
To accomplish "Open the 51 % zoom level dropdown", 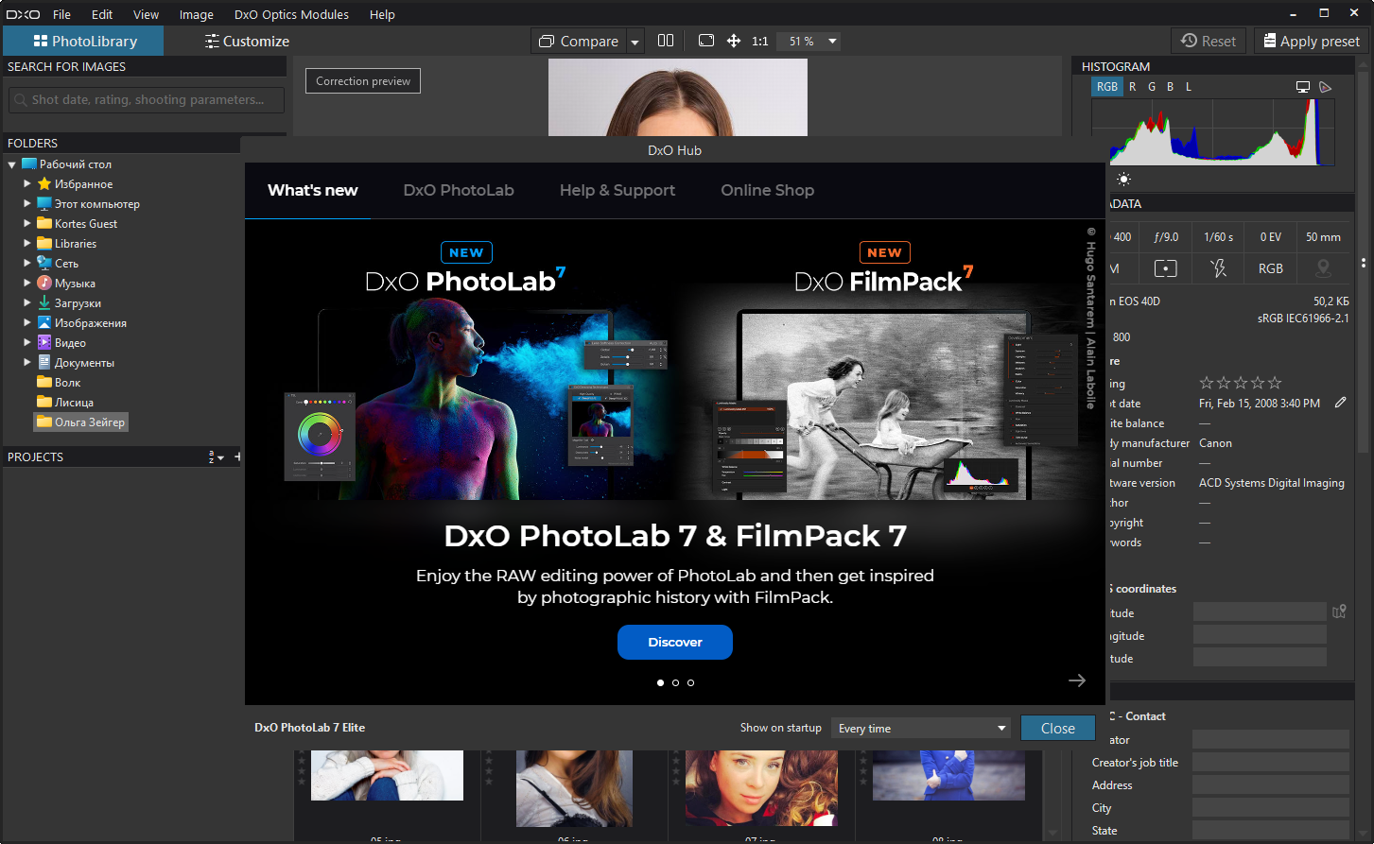I will (x=809, y=41).
